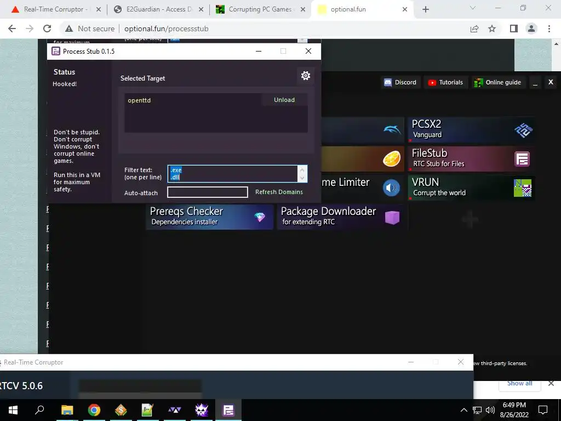Click Refresh Domains in Process Stub
Image resolution: width=561 pixels, height=421 pixels.
[x=279, y=192]
